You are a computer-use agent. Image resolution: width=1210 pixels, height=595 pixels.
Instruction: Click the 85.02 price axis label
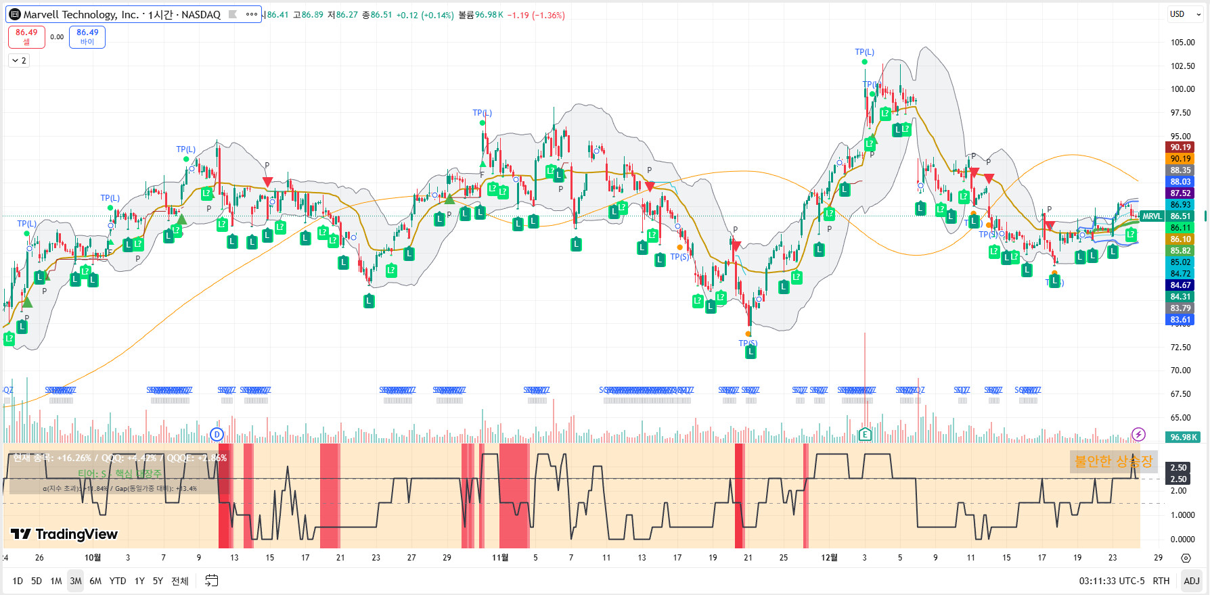[1180, 262]
